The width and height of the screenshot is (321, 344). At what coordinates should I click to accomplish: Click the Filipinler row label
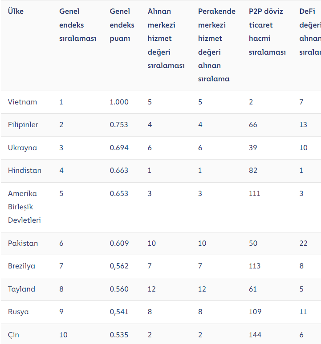tap(23, 125)
